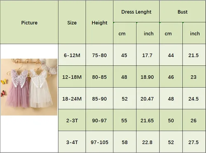206x153 pixels.
Task: Select the 'Height' header cell
Action: (x=99, y=23)
